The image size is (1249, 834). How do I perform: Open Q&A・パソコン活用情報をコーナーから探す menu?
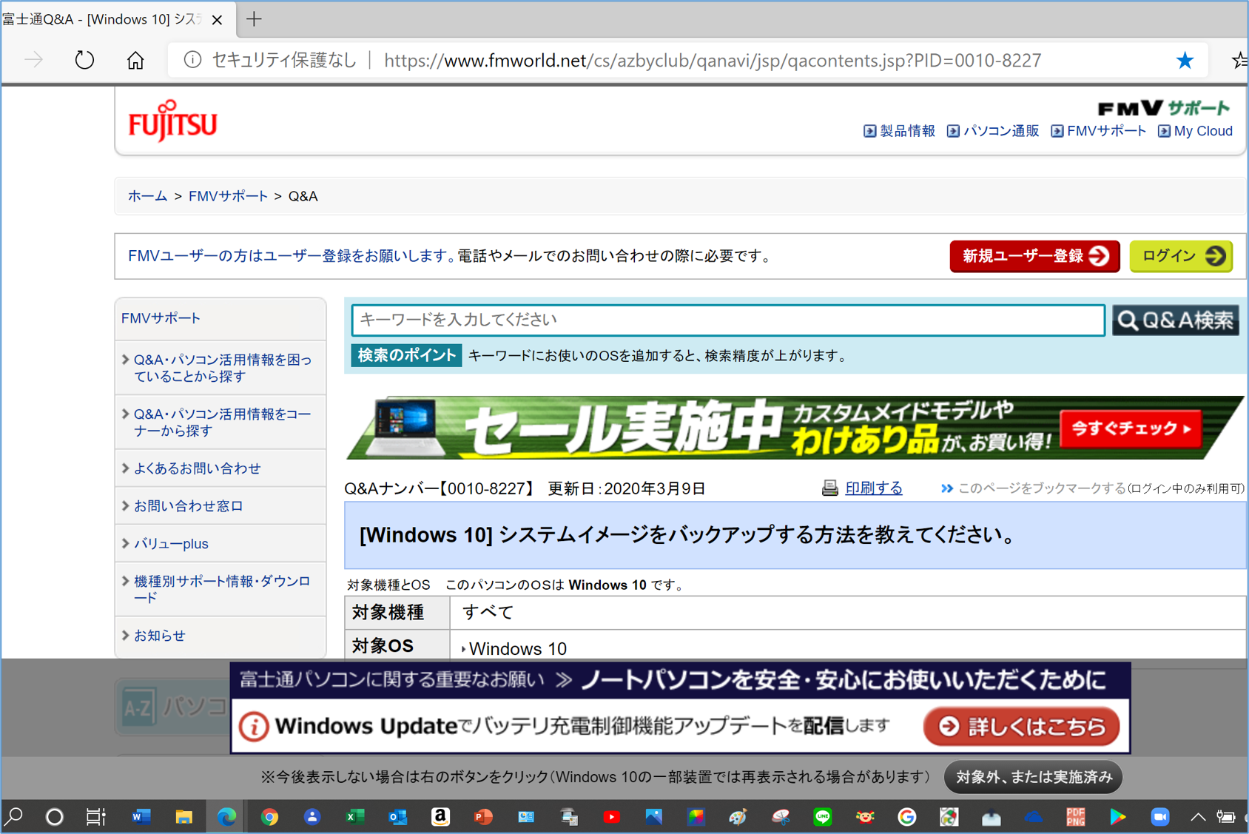pos(221,422)
